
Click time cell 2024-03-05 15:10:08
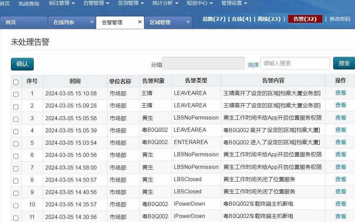[71, 93]
